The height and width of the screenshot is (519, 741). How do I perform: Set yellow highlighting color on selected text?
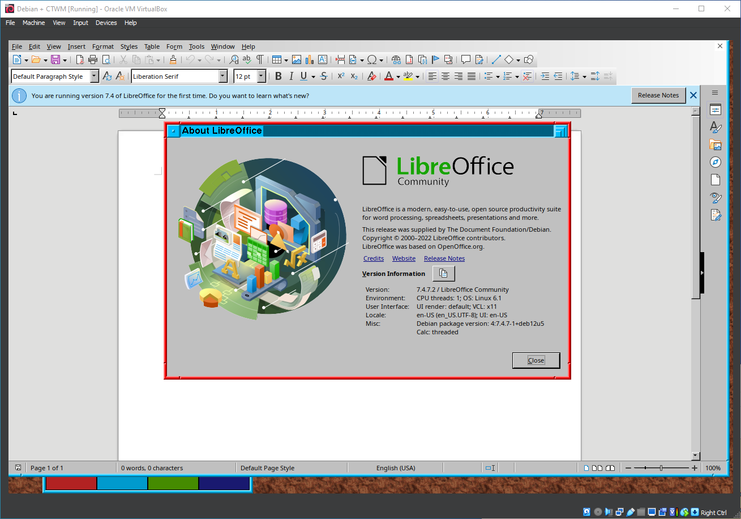[407, 76]
